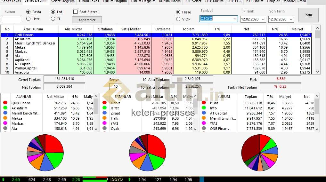Select the Anadolu row
This screenshot has height=182, width=326.
pos(156,72)
